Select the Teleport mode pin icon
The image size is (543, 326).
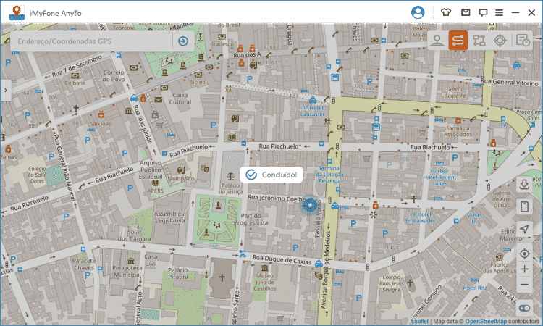click(x=437, y=41)
